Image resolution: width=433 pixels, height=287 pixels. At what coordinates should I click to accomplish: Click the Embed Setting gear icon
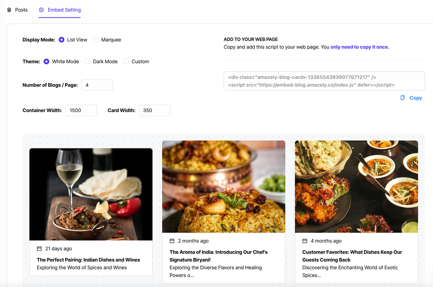click(41, 10)
